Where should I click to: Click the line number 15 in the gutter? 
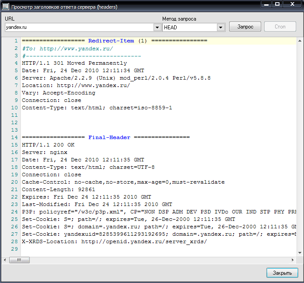pyautogui.click(x=15, y=145)
